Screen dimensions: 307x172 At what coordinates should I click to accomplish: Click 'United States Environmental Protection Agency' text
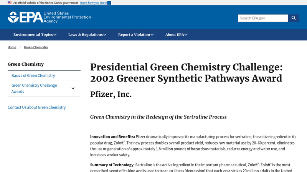click(67, 17)
